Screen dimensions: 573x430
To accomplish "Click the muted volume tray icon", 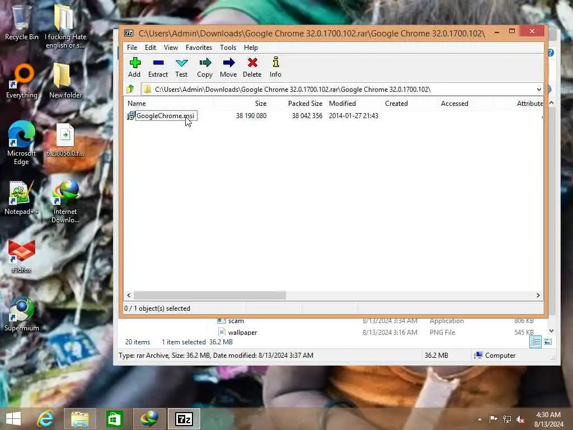I will (520, 419).
